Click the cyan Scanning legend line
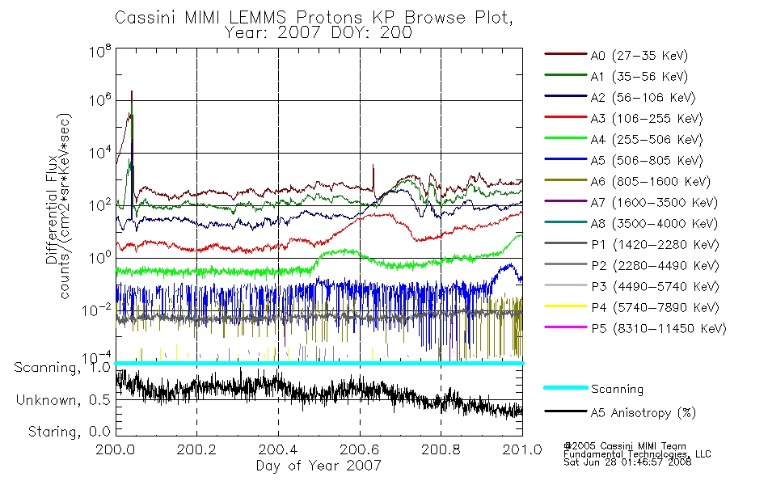The image size is (768, 485). [x=565, y=387]
